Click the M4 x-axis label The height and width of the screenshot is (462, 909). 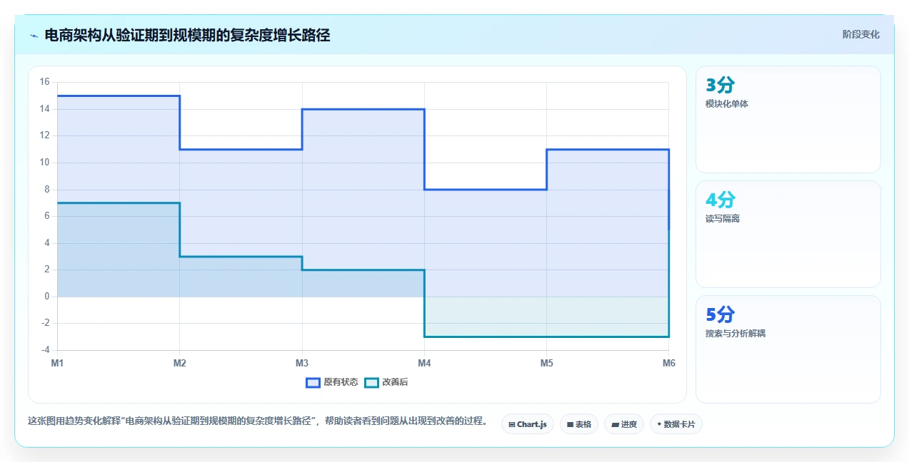pyautogui.click(x=424, y=363)
